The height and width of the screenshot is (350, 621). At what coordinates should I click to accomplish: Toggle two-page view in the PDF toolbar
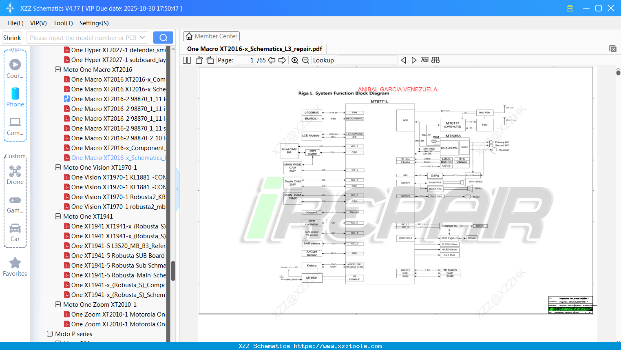click(x=186, y=60)
